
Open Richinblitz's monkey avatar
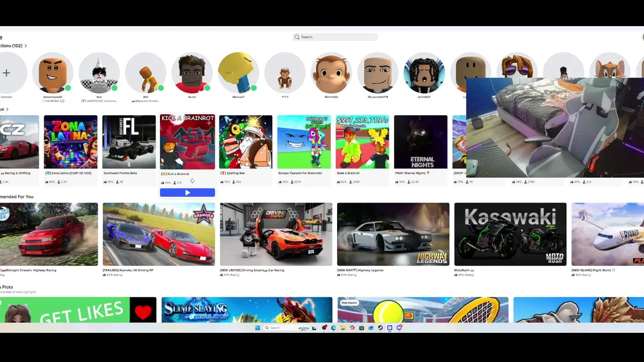[x=331, y=73]
